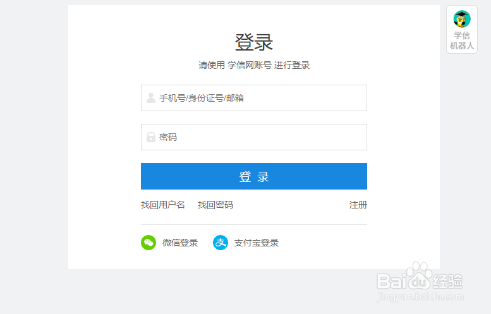Click the 学信机器人 label text
The width and height of the screenshot is (491, 314).
pos(462,40)
